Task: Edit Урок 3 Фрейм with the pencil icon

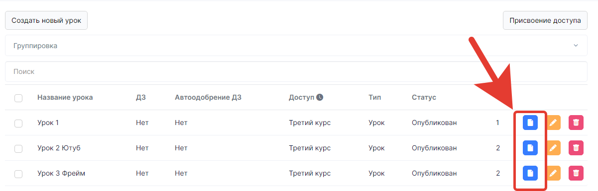Action: pyautogui.click(x=553, y=173)
